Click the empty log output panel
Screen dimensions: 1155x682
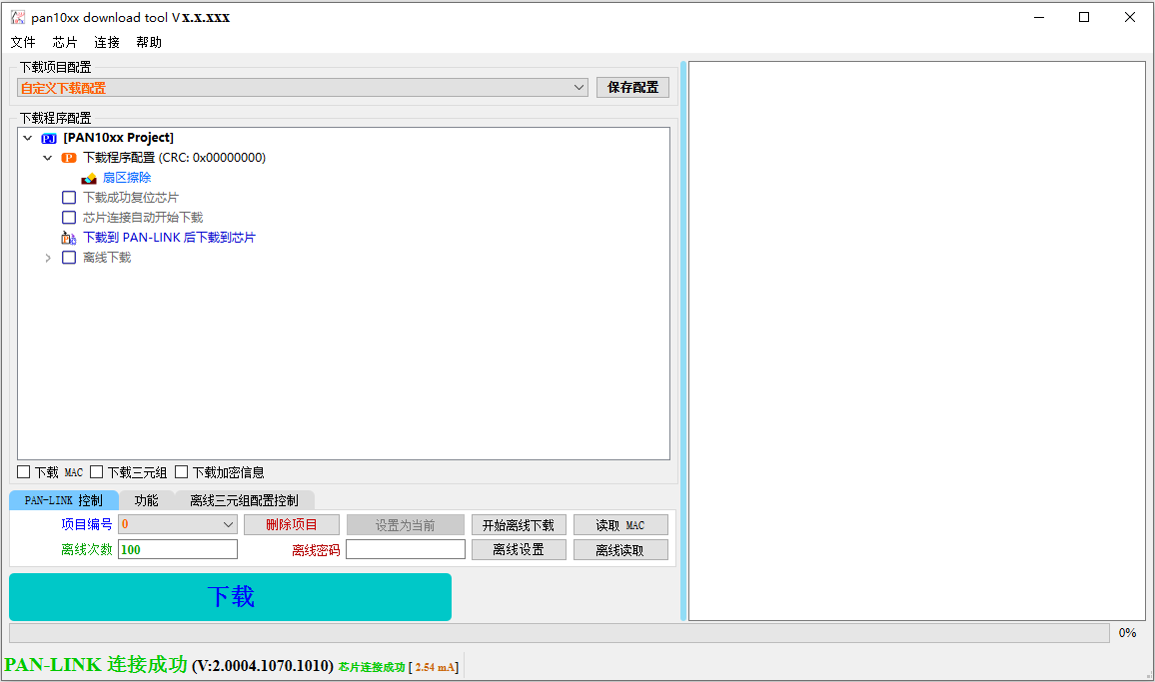click(917, 341)
